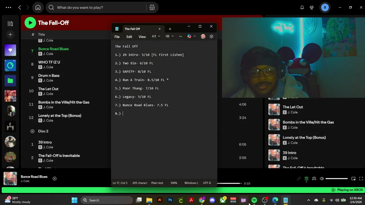This screenshot has width=365, height=205.
Task: Click Lonely at the Top (Bonus) in queue panel
Action: point(304,138)
